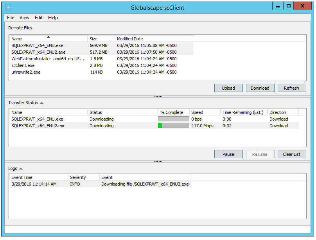Open the View menu
Screen dimensions: 316x240
[x=24, y=18]
